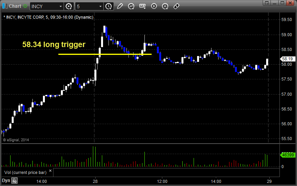Open the chart settings gear menu

[x=69, y=6]
